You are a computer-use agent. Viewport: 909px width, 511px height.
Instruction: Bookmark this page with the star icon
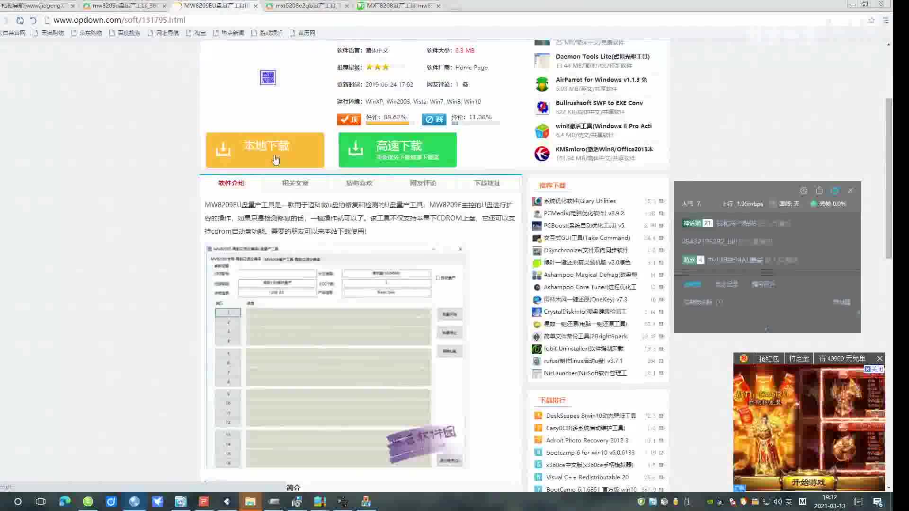pos(871,20)
